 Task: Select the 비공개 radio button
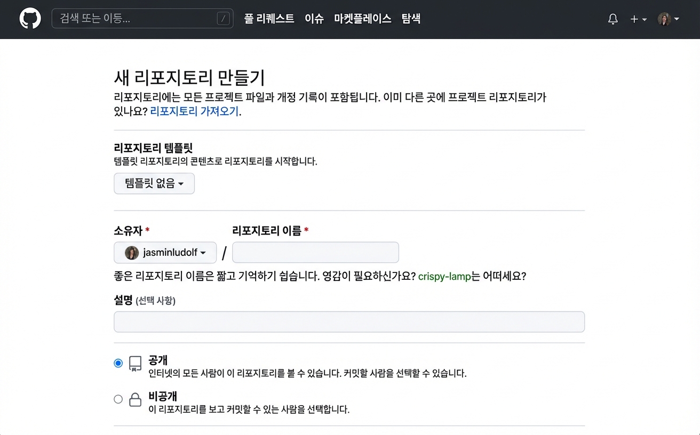coord(118,399)
